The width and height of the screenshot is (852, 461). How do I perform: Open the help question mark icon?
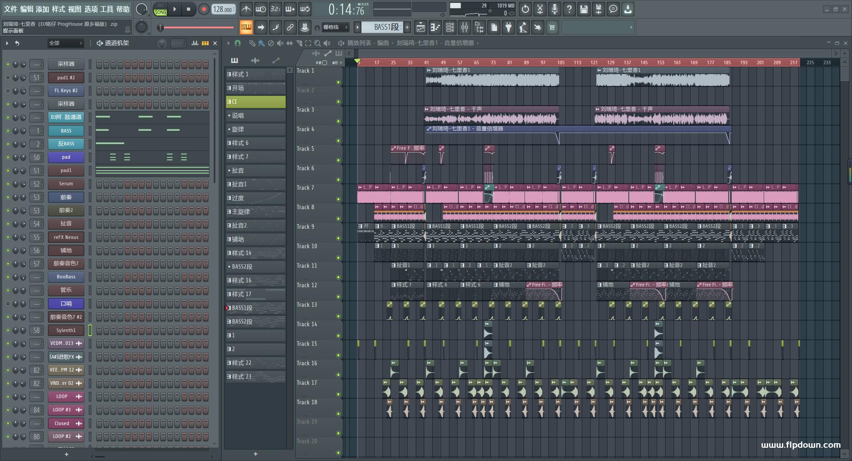pyautogui.click(x=569, y=9)
